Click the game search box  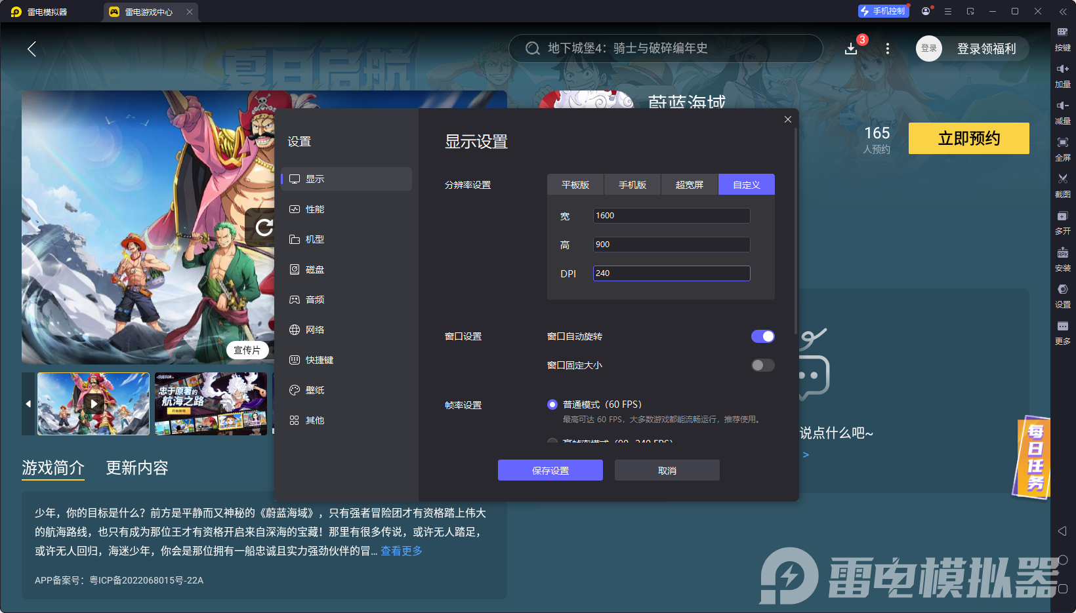coord(666,49)
